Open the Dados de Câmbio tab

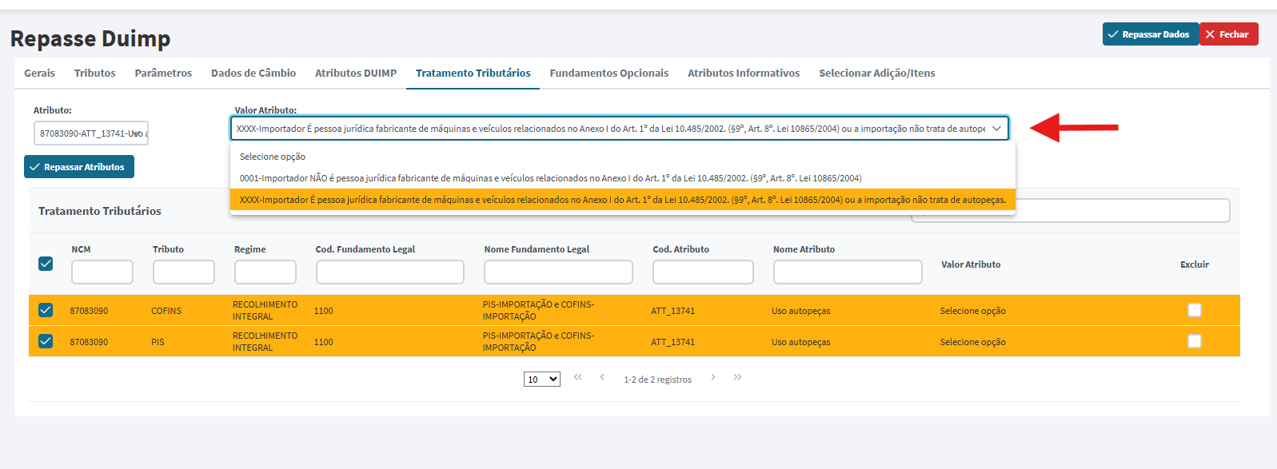click(x=253, y=73)
